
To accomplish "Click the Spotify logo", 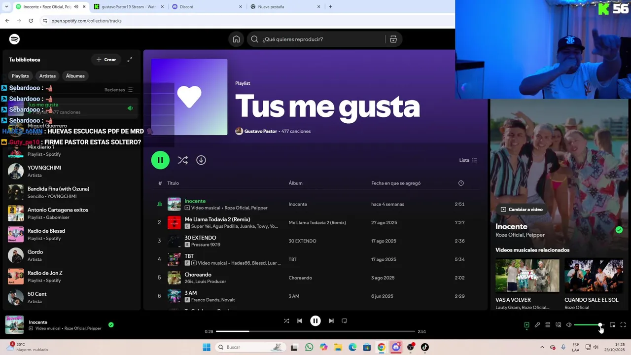I will (14, 39).
